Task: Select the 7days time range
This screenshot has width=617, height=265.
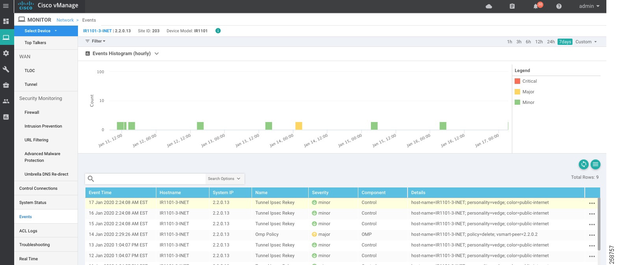Action: click(x=565, y=42)
